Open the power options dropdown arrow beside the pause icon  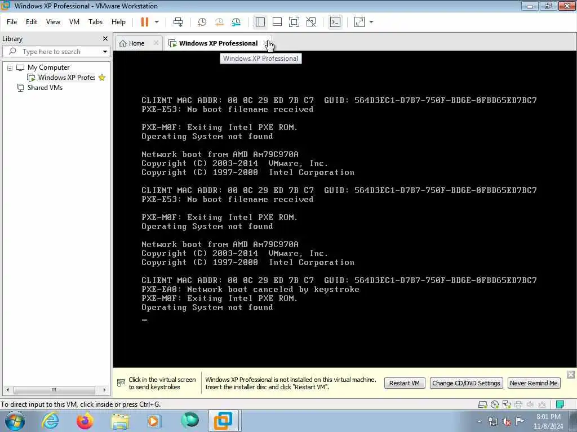coord(157,22)
